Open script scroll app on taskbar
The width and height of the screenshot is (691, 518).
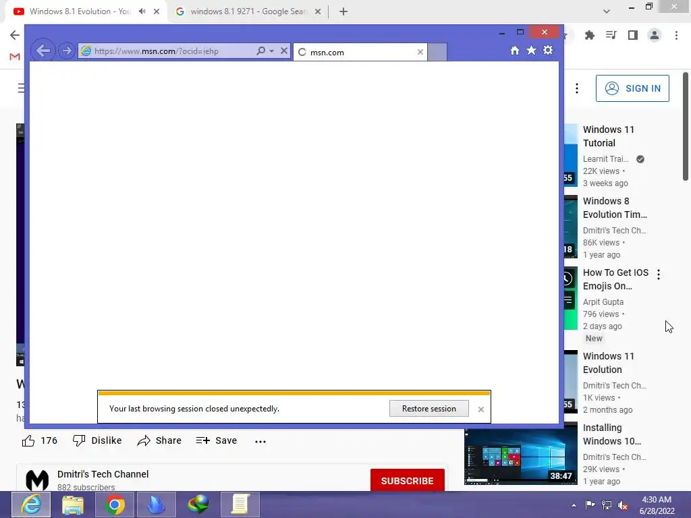coord(240,505)
